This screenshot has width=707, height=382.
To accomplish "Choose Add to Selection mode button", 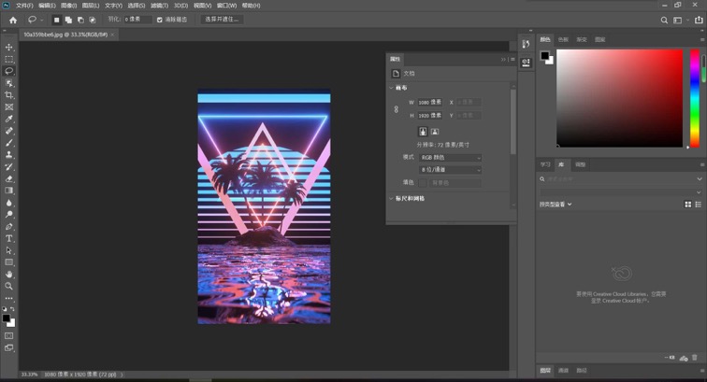I will [x=68, y=20].
